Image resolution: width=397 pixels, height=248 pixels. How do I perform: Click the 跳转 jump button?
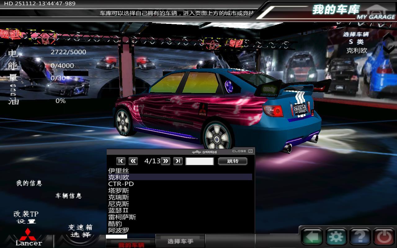233,161
